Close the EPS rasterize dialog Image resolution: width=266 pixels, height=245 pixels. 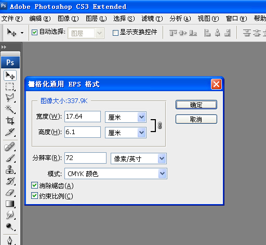click(x=216, y=84)
